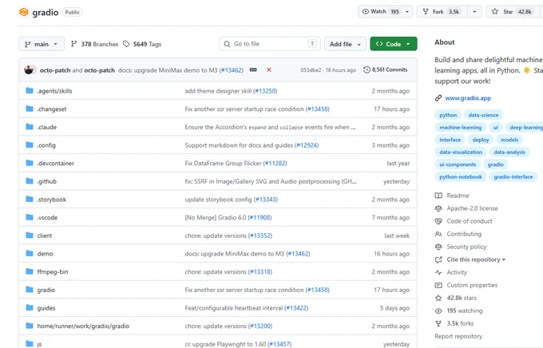This screenshot has height=348, width=543.
Task: Open the .agents/skills folder icon
Action: pyautogui.click(x=30, y=91)
